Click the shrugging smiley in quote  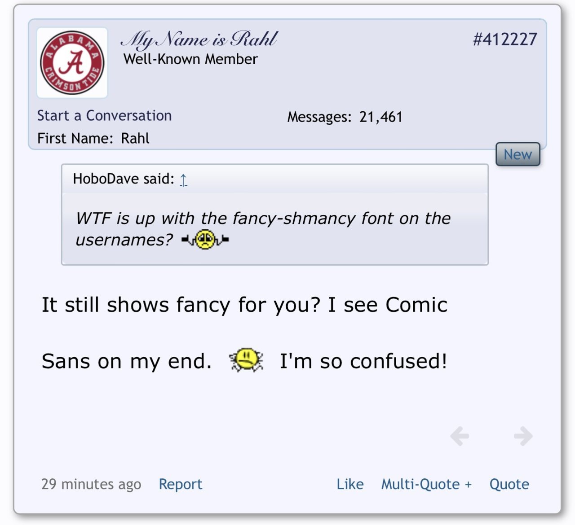[205, 240]
